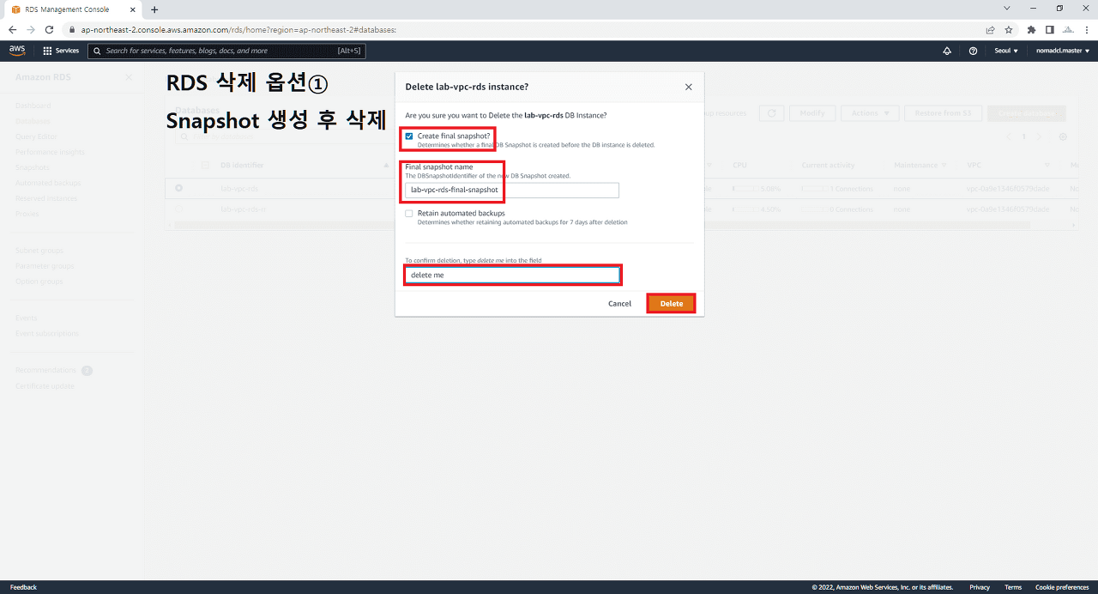This screenshot has height=594, width=1098.
Task: Bookmark this page with the star icon
Action: pyautogui.click(x=1009, y=29)
